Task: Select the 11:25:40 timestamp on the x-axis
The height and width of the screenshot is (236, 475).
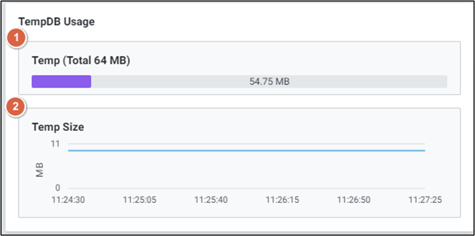Action: pyautogui.click(x=211, y=200)
